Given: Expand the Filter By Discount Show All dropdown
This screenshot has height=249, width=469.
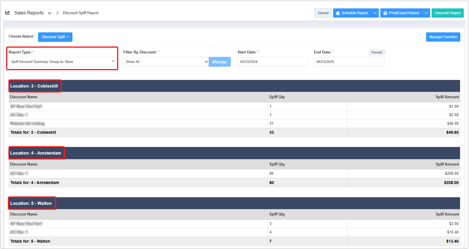Looking at the screenshot, I should [166, 62].
